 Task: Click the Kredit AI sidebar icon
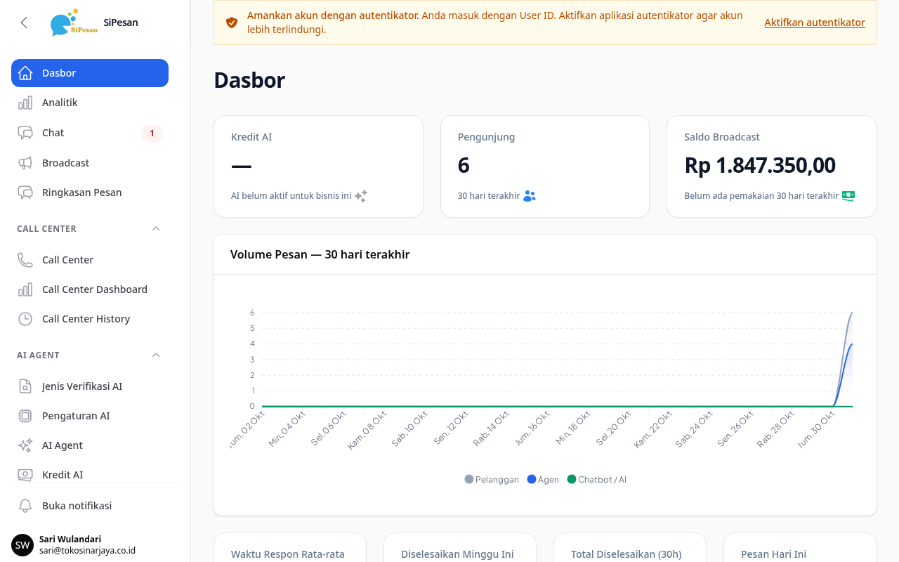[25, 475]
